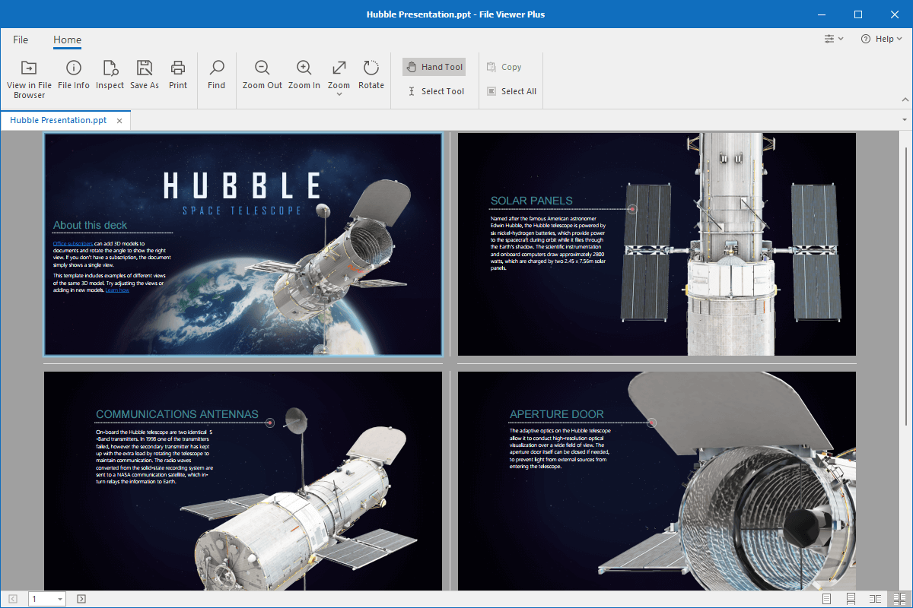Select the Communications Antennas slide

[x=243, y=481]
